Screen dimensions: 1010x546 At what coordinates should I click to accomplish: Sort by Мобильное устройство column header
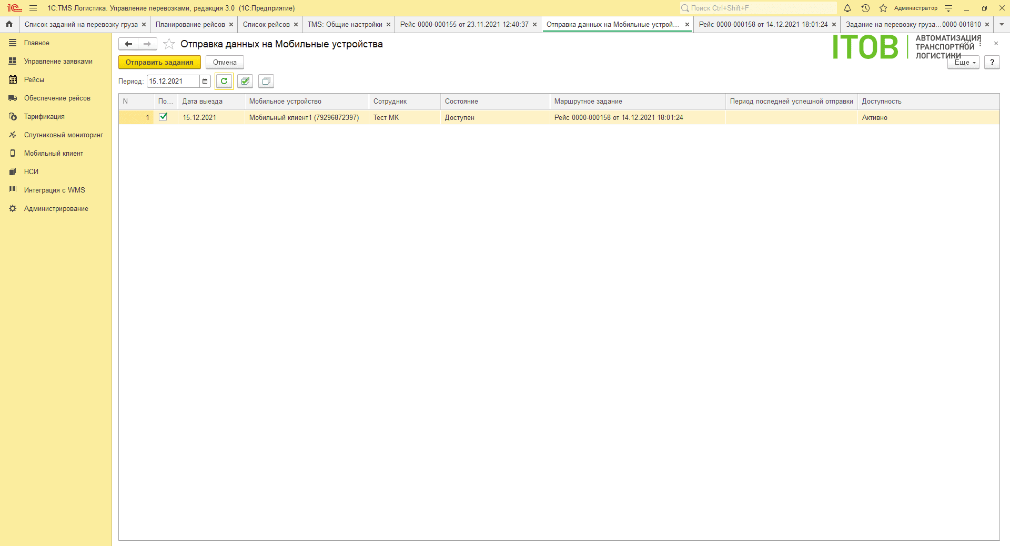(307, 102)
